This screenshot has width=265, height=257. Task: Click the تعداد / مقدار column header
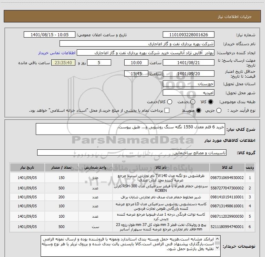62,168
